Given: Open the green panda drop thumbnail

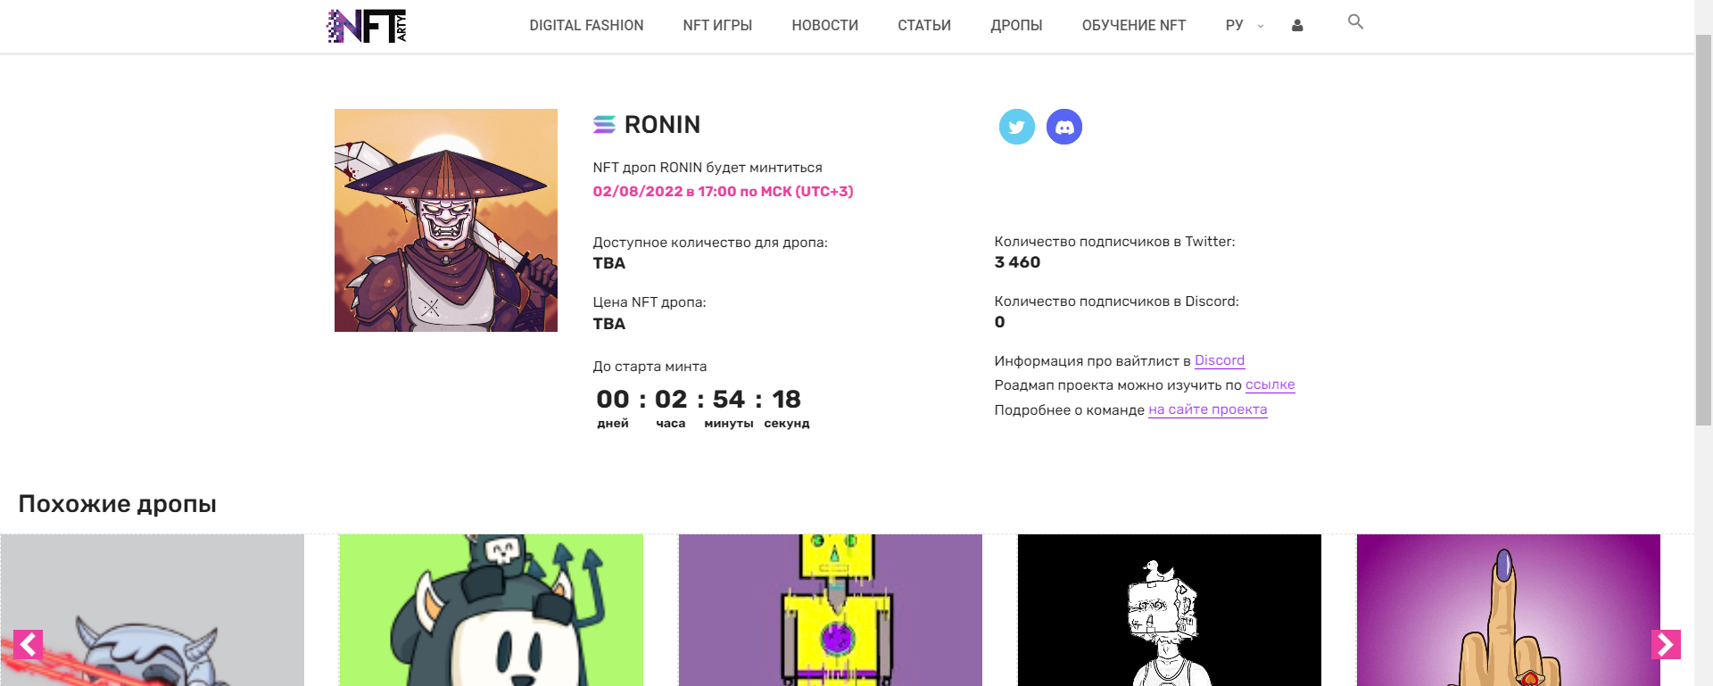Looking at the screenshot, I should click(492, 610).
